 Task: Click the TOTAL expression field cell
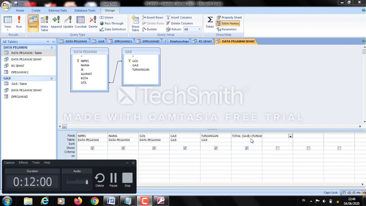[x=246, y=136]
